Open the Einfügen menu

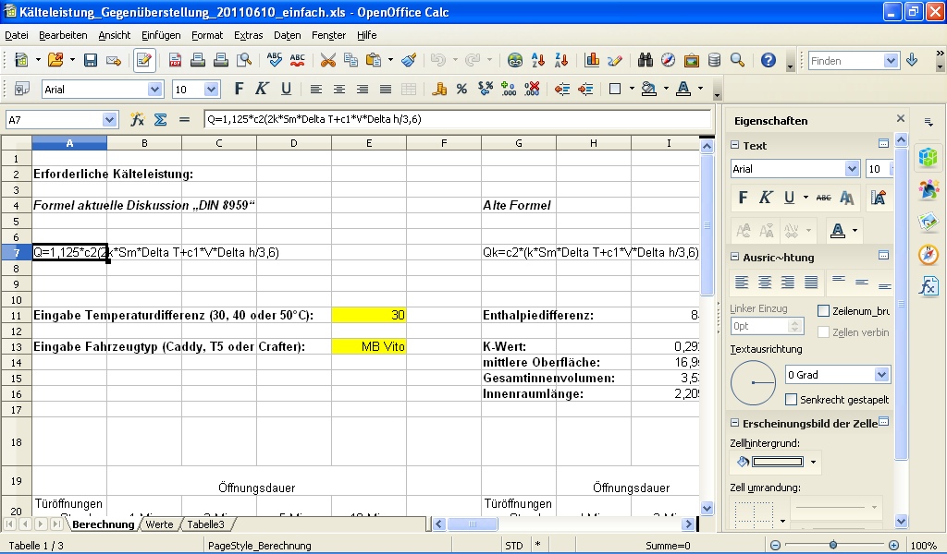161,35
